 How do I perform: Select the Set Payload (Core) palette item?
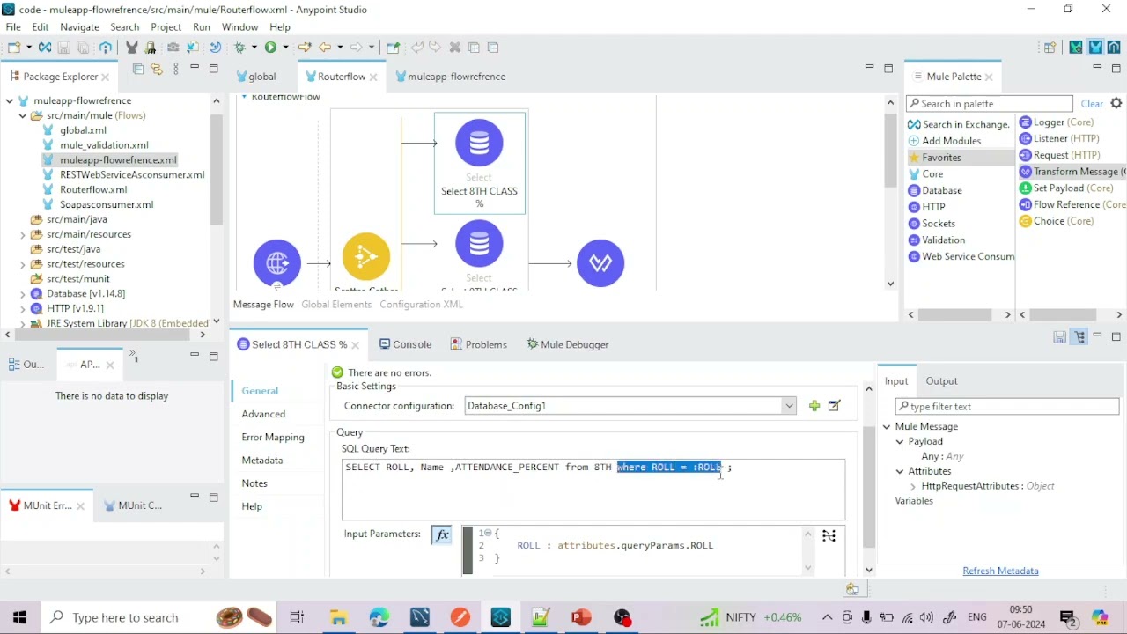1066,188
